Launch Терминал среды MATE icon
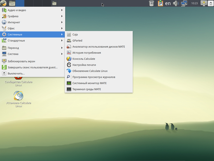The width and height of the screenshot is (214, 161). (x=69, y=89)
